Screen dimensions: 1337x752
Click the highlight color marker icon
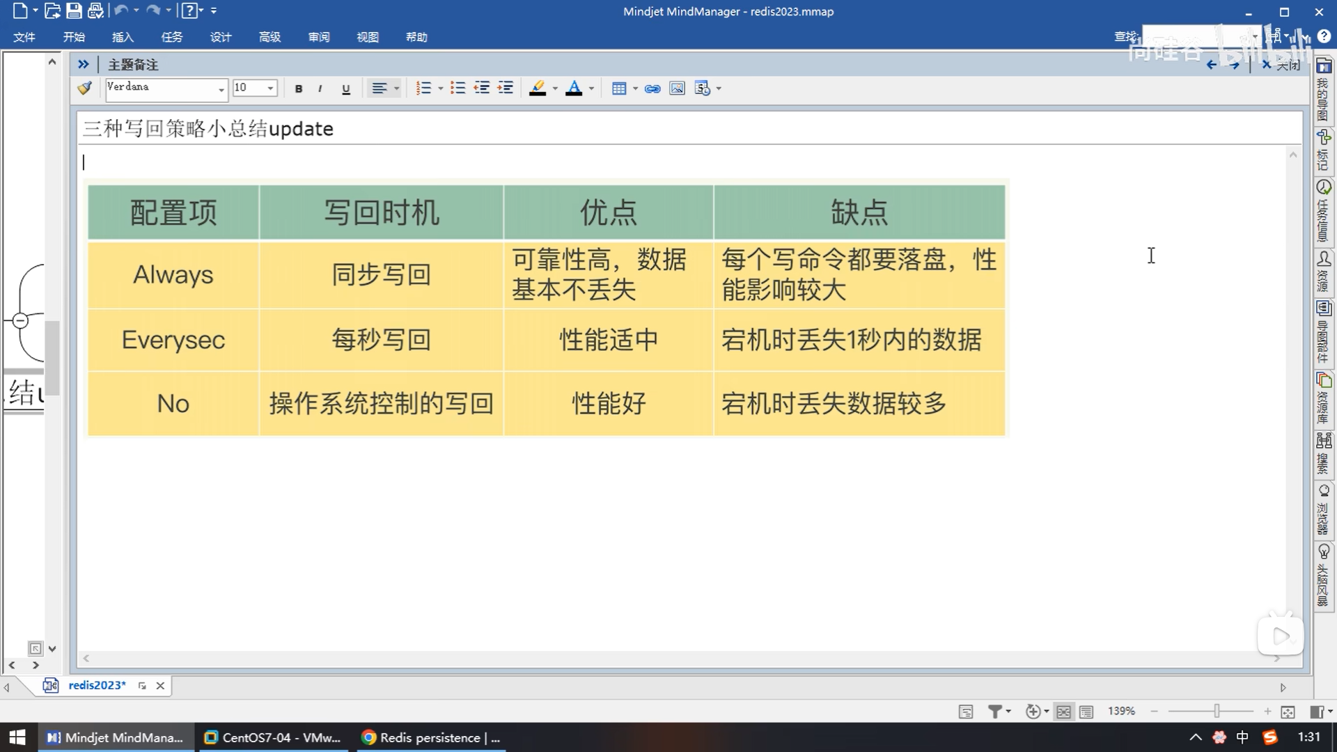coord(538,88)
